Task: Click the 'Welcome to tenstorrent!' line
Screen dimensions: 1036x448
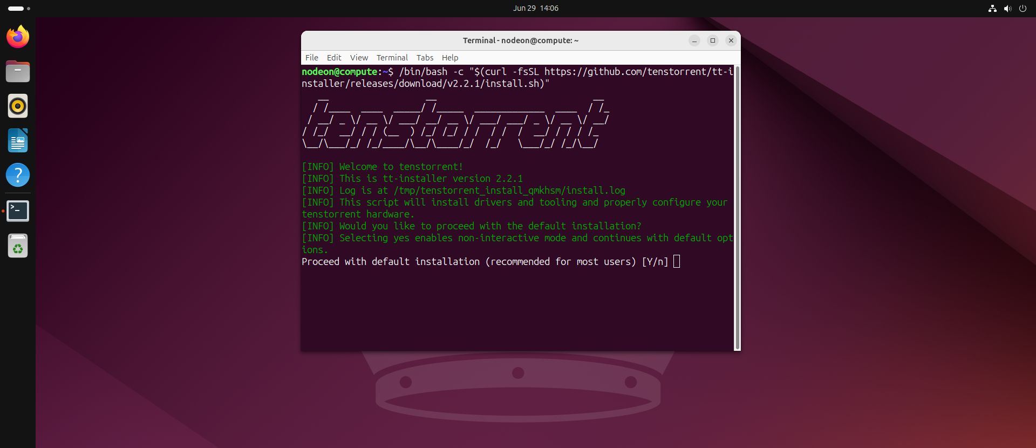Action: point(382,167)
